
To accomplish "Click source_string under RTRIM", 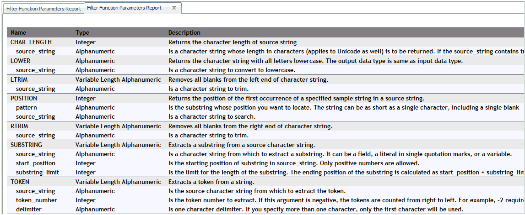I will point(36,136).
